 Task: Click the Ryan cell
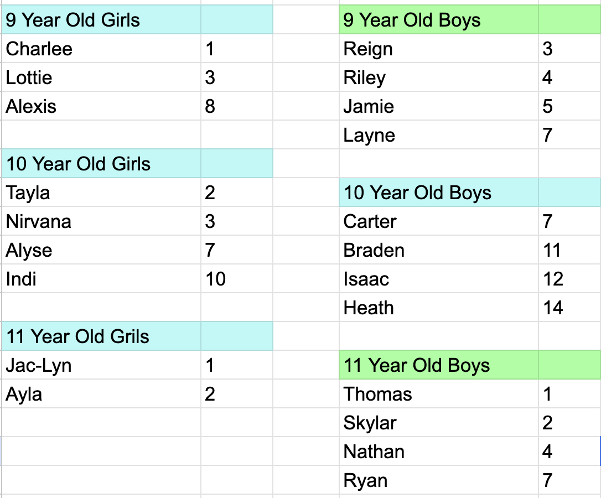pos(438,480)
